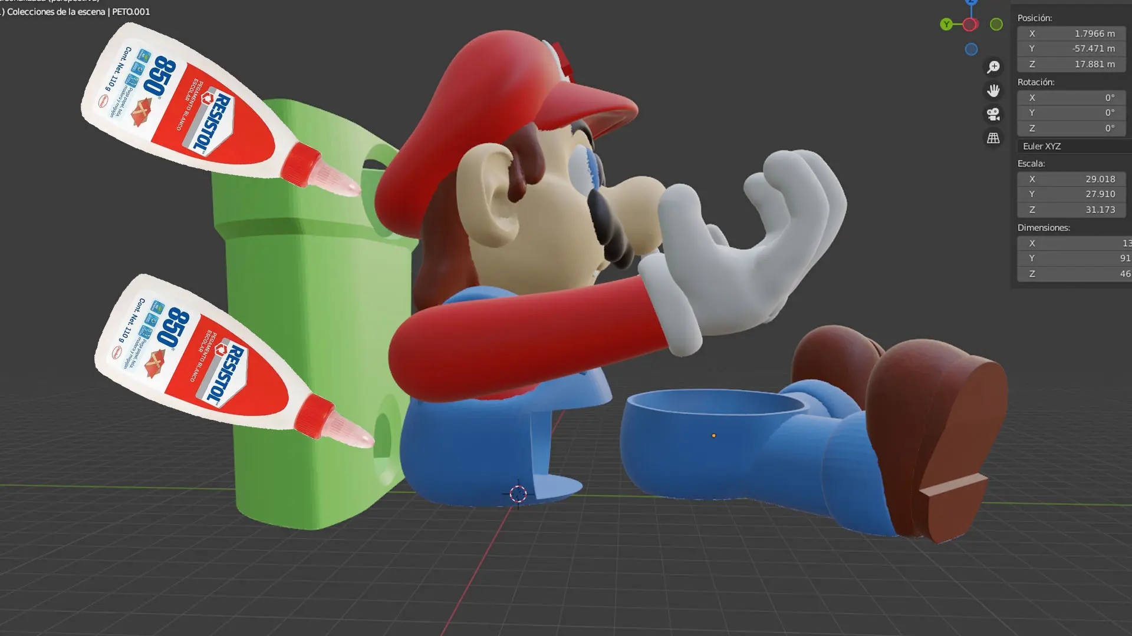This screenshot has width=1132, height=636.
Task: Switch perspective/orthographic with the grid icon
Action: [993, 138]
